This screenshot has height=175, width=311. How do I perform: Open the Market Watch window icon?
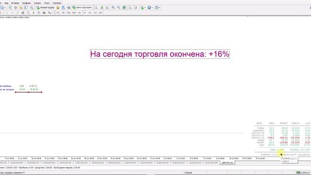[10, 8]
